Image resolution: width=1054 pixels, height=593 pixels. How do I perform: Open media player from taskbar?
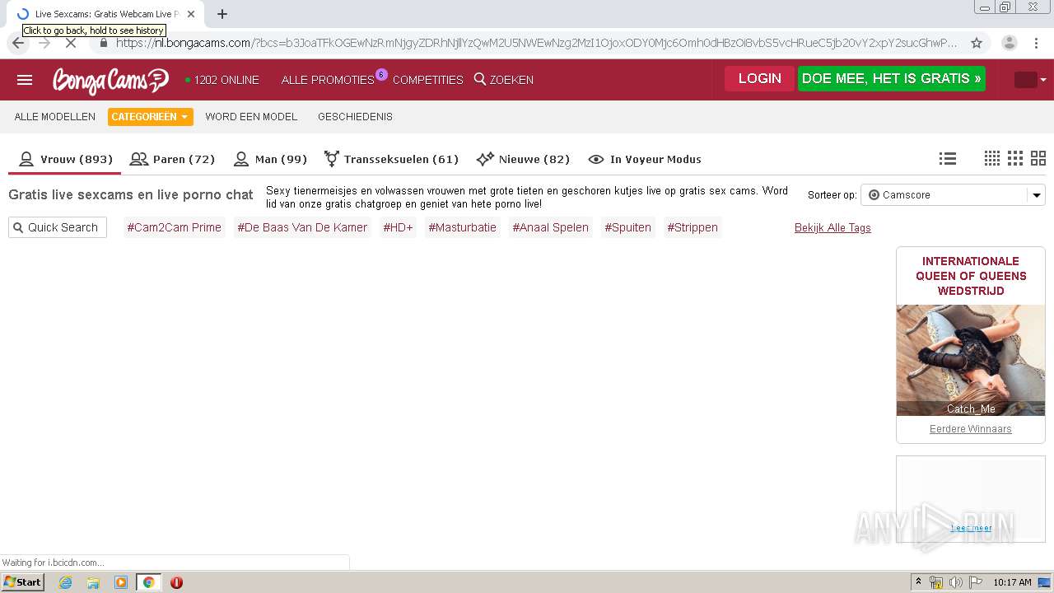pyautogui.click(x=121, y=582)
